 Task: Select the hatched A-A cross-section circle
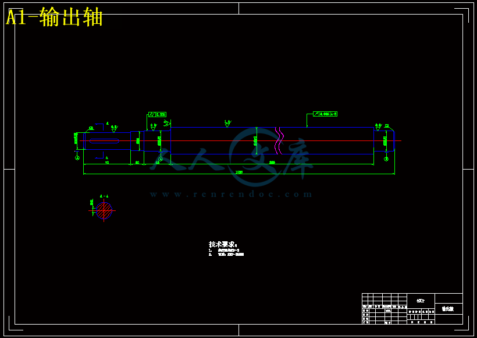(x=104, y=210)
